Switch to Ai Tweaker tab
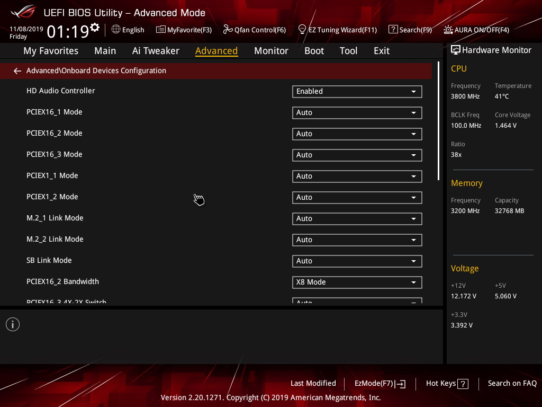The image size is (542, 407). point(156,51)
